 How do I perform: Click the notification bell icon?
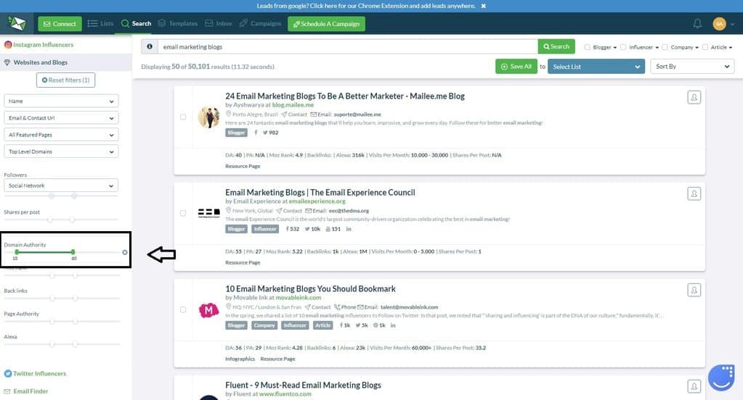tap(697, 23)
